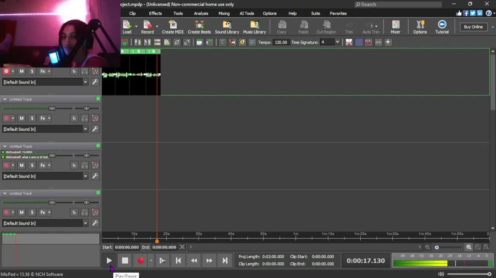Click the Rewind transport button
This screenshot has width=496, height=278.
point(194,261)
